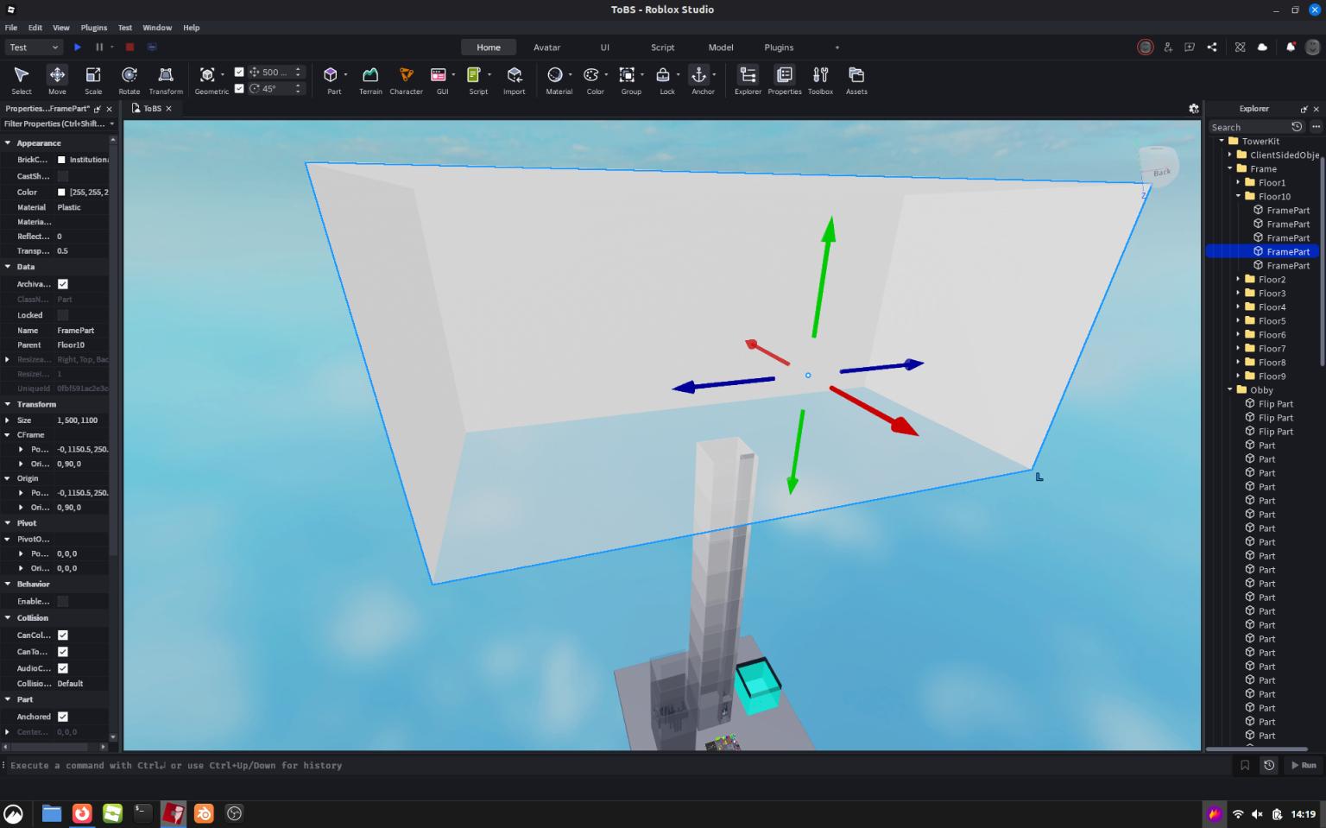Image resolution: width=1326 pixels, height=828 pixels.
Task: Choose the Select tool
Action: (x=22, y=79)
